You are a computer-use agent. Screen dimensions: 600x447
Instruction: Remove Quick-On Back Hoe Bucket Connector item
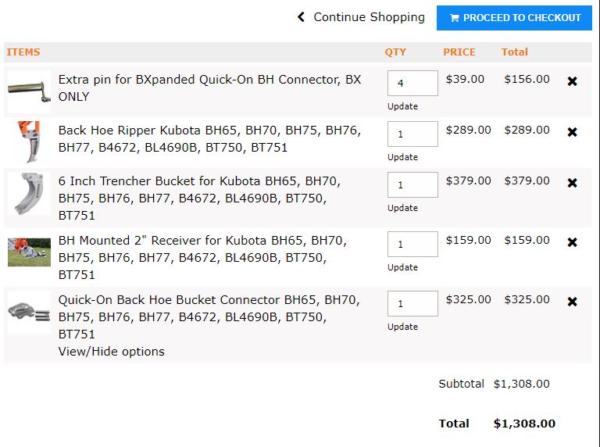tap(572, 302)
